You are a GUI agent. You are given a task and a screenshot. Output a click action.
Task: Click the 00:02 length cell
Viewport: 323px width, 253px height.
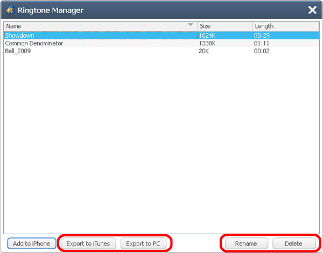click(x=262, y=51)
